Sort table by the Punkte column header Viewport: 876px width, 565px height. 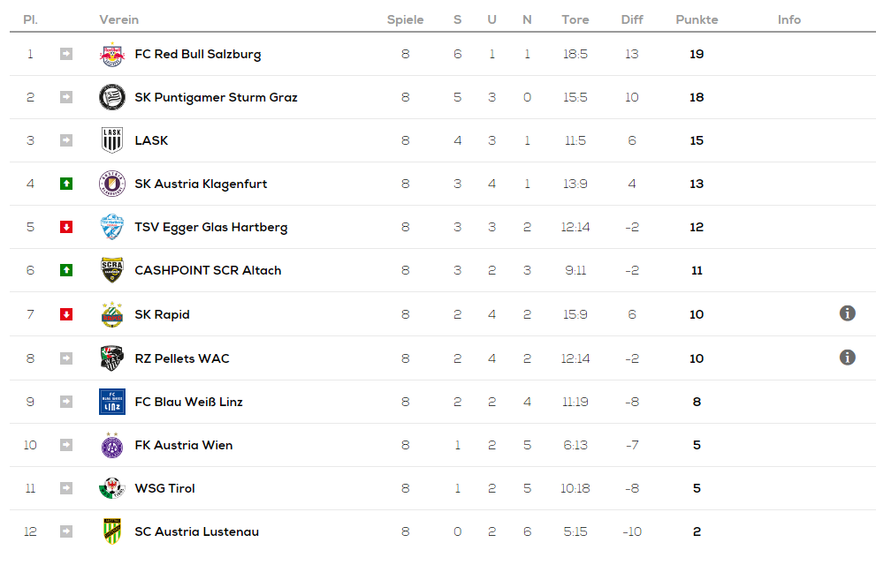coord(697,19)
